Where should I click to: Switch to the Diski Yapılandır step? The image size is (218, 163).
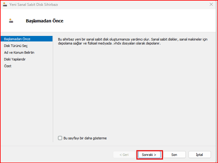tap(15, 59)
